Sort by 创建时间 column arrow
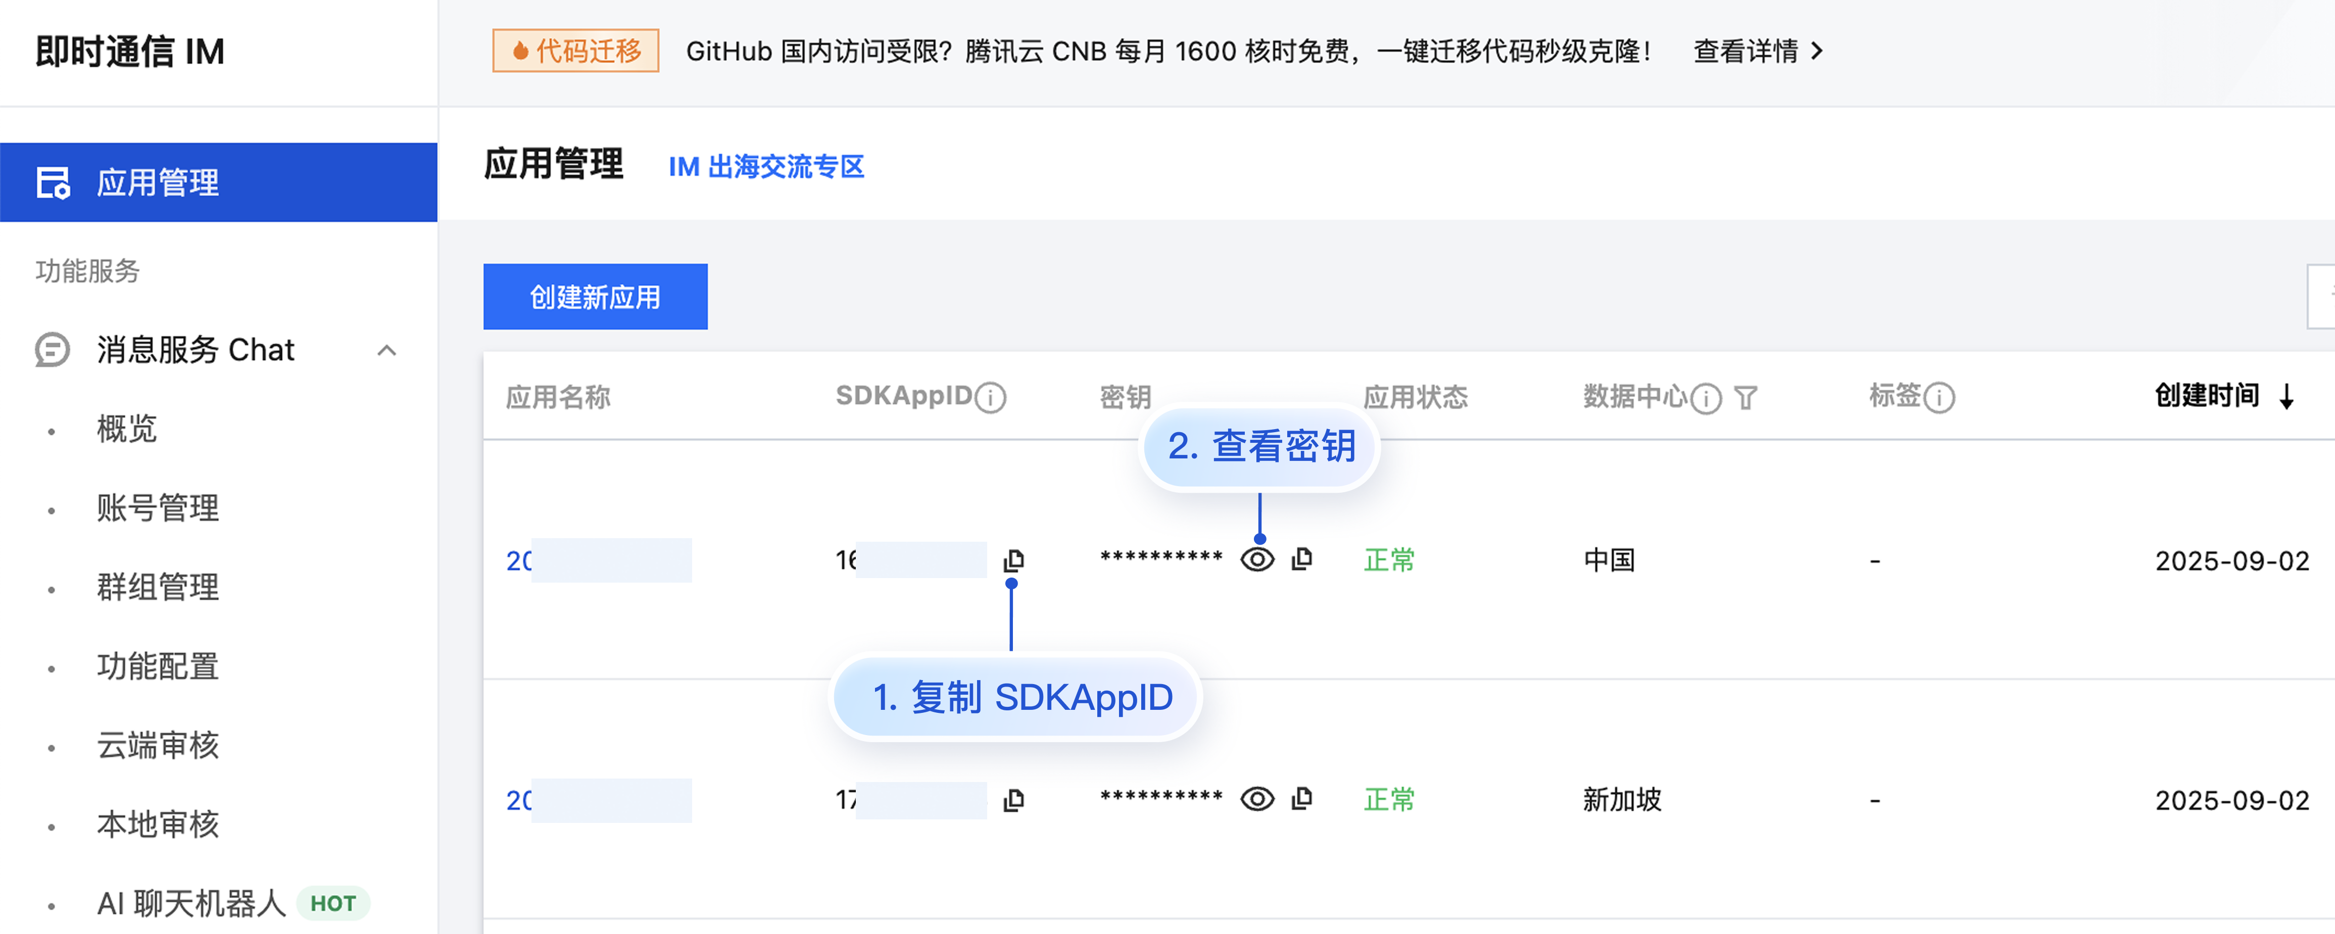 pos(2287,397)
